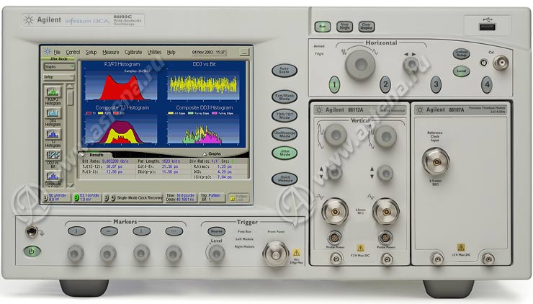Collapse the Results panel triangle
This screenshot has height=304, width=533.
pyautogui.click(x=83, y=155)
